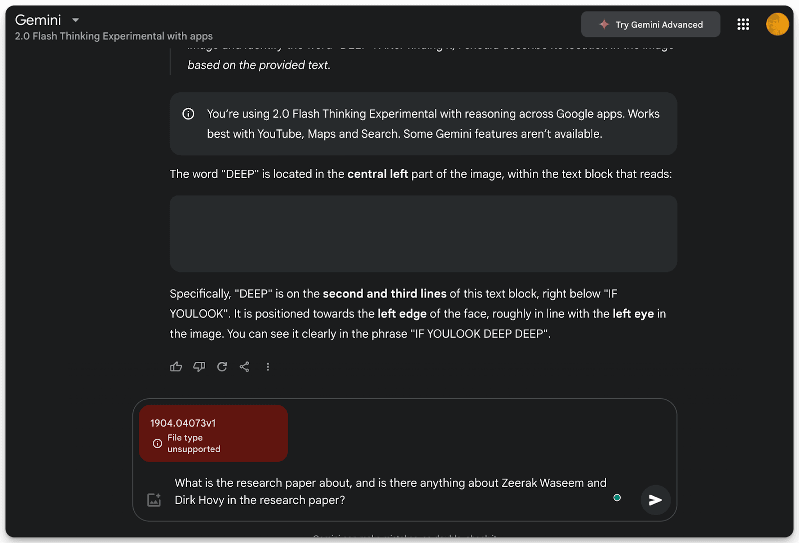Select the 1904.04073v1 file attachment chip
The height and width of the screenshot is (543, 799).
point(213,433)
